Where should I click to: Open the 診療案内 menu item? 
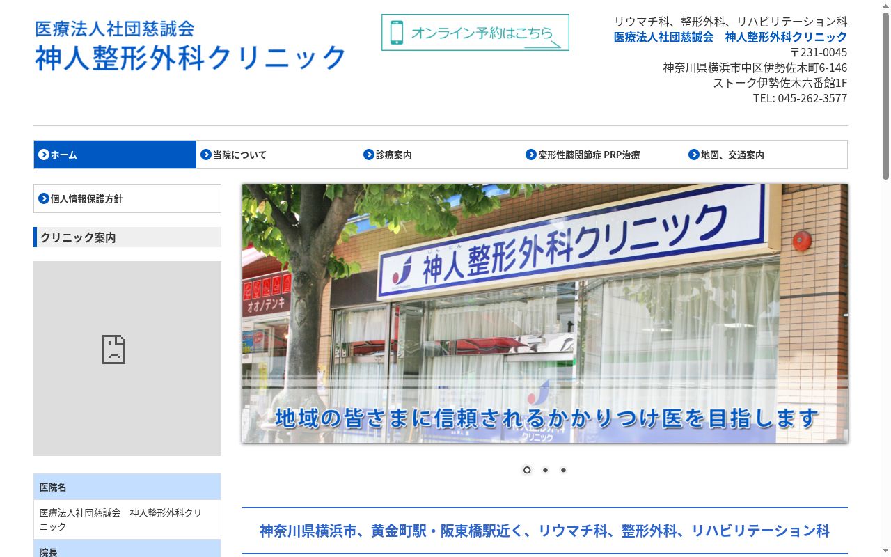point(440,155)
